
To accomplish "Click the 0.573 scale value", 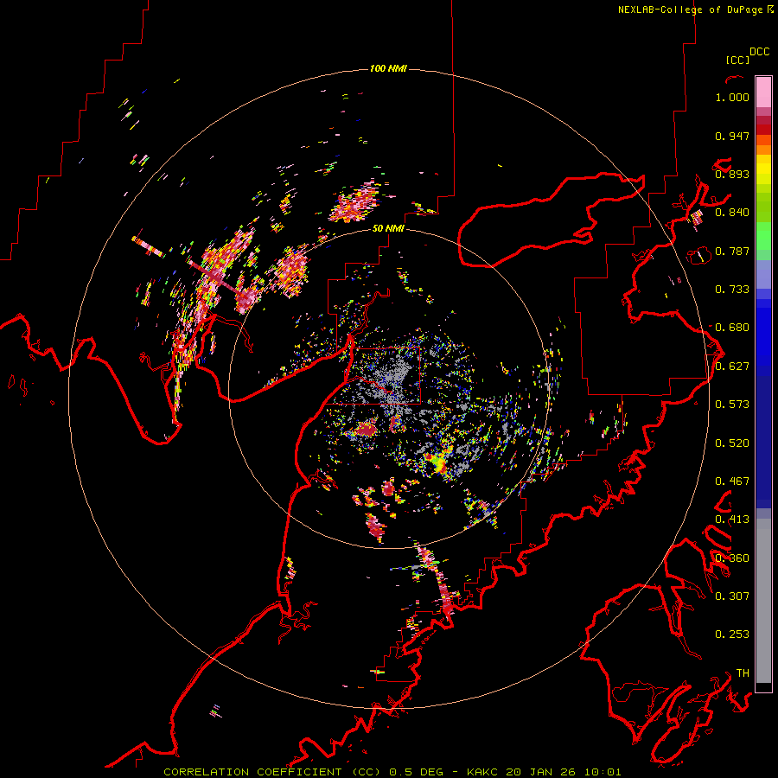I will click(x=732, y=405).
